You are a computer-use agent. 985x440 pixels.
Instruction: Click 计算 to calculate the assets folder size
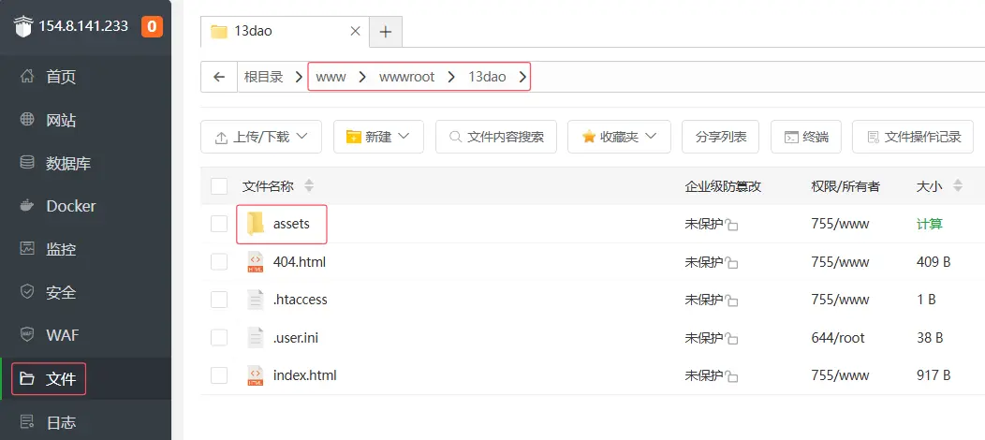pyautogui.click(x=930, y=224)
